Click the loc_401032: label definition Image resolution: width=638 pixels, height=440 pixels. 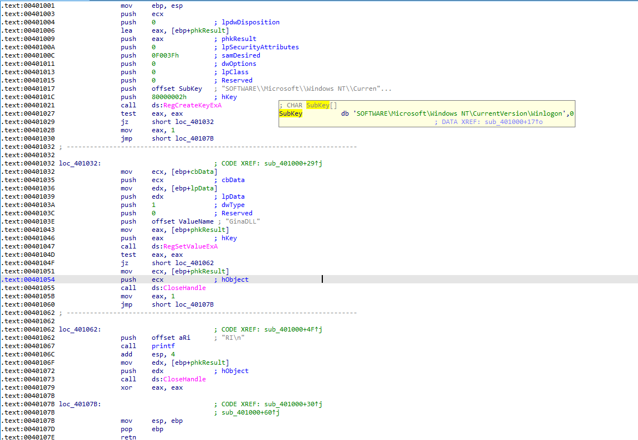coord(80,163)
